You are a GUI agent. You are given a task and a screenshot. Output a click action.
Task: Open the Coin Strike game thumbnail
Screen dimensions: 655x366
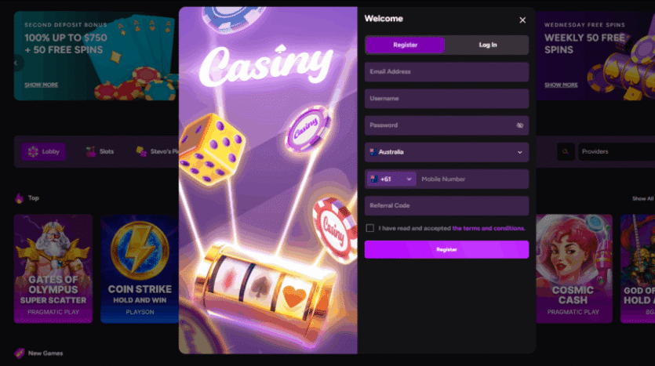pos(140,269)
